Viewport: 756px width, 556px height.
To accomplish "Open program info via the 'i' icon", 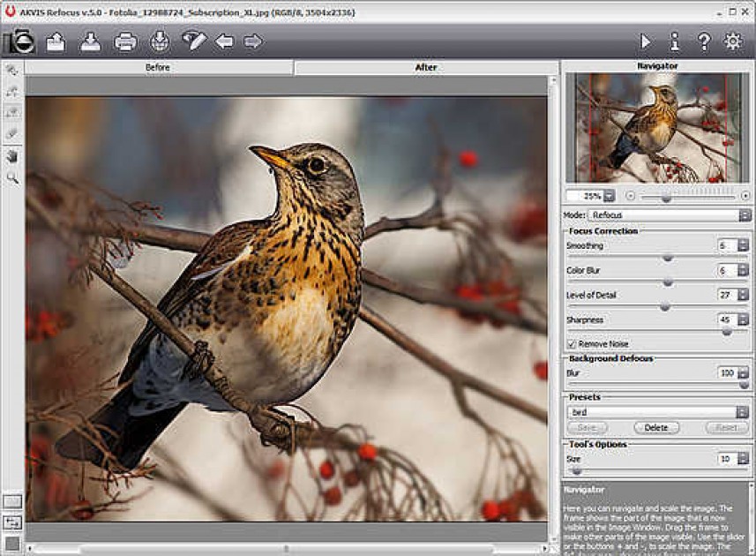I will pos(675,41).
